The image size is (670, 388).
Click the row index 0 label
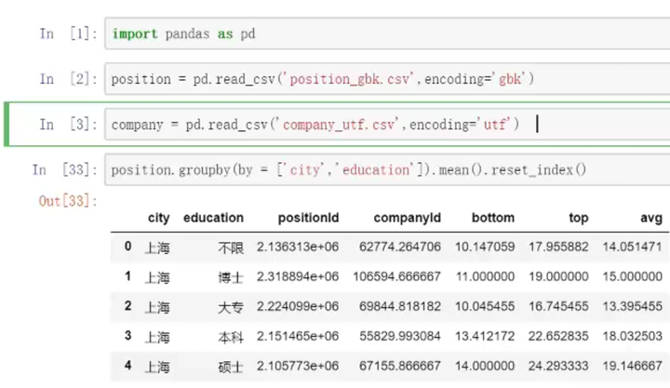coord(128,247)
